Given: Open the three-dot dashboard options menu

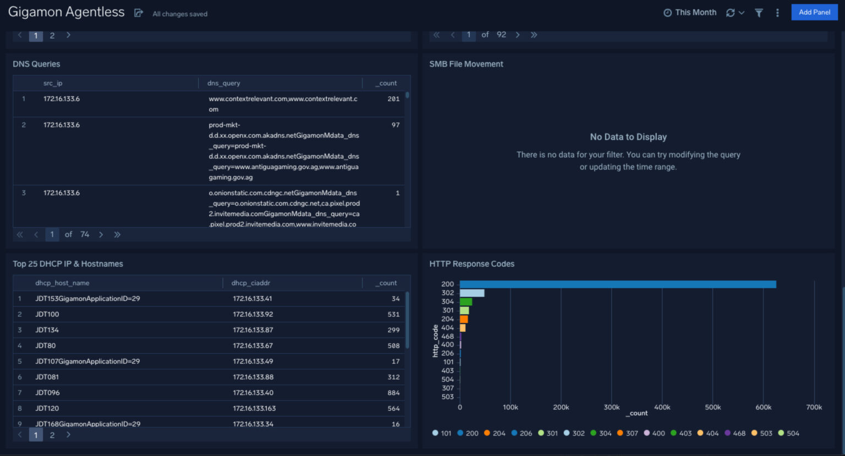Looking at the screenshot, I should (x=777, y=12).
